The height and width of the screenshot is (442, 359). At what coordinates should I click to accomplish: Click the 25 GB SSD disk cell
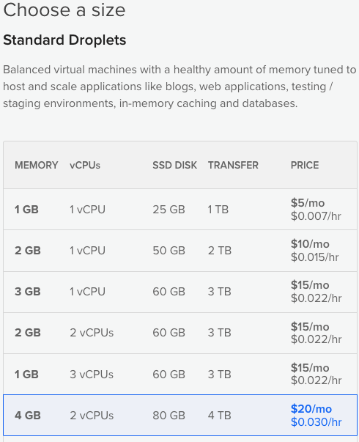[x=169, y=210]
